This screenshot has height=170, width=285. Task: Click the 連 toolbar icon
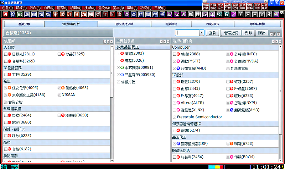tap(198, 14)
